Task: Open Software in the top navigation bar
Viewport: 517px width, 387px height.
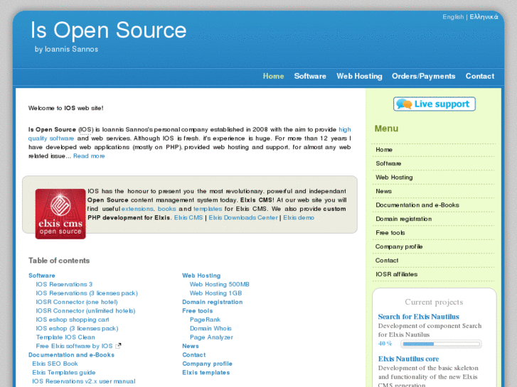Action: click(310, 76)
